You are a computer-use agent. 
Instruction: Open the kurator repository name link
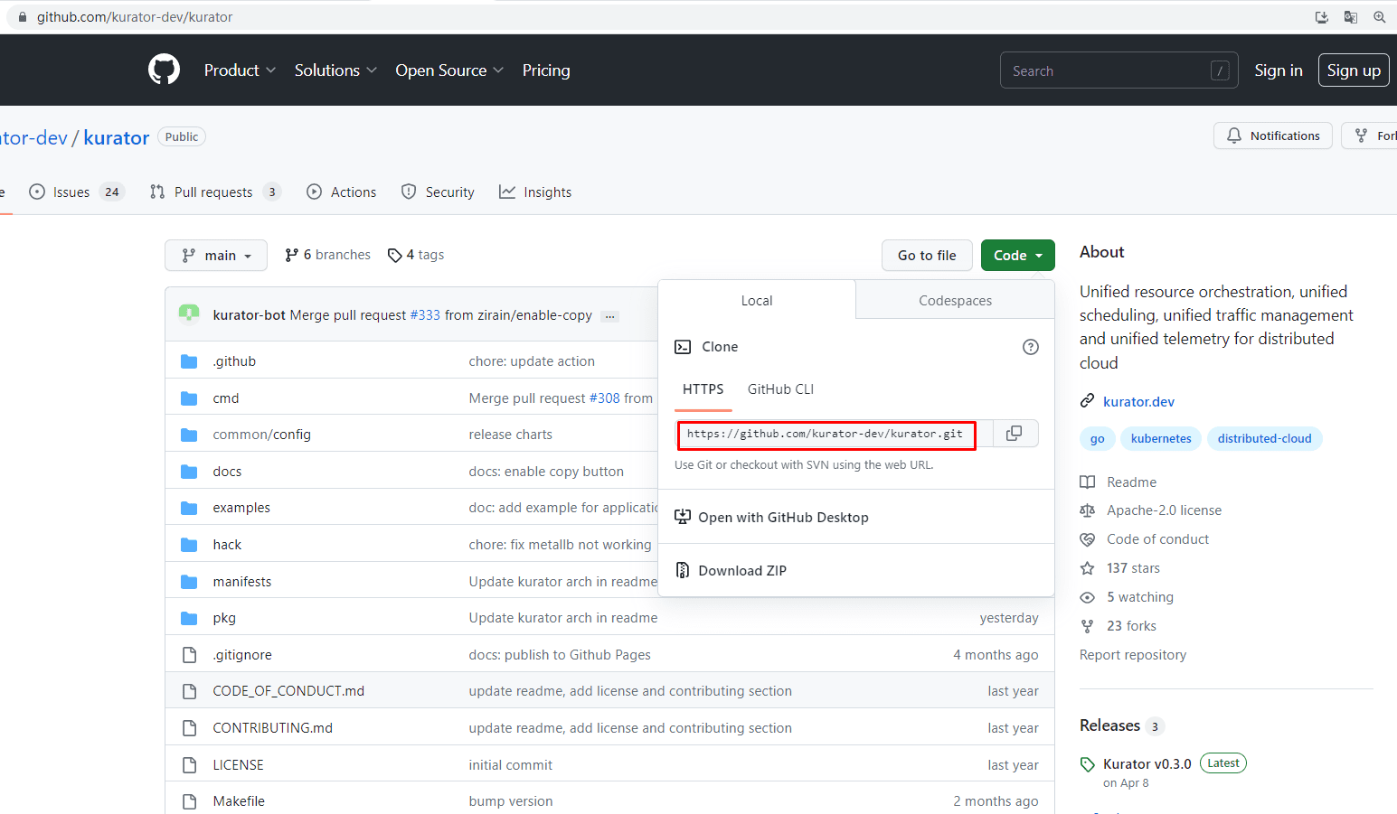point(117,137)
